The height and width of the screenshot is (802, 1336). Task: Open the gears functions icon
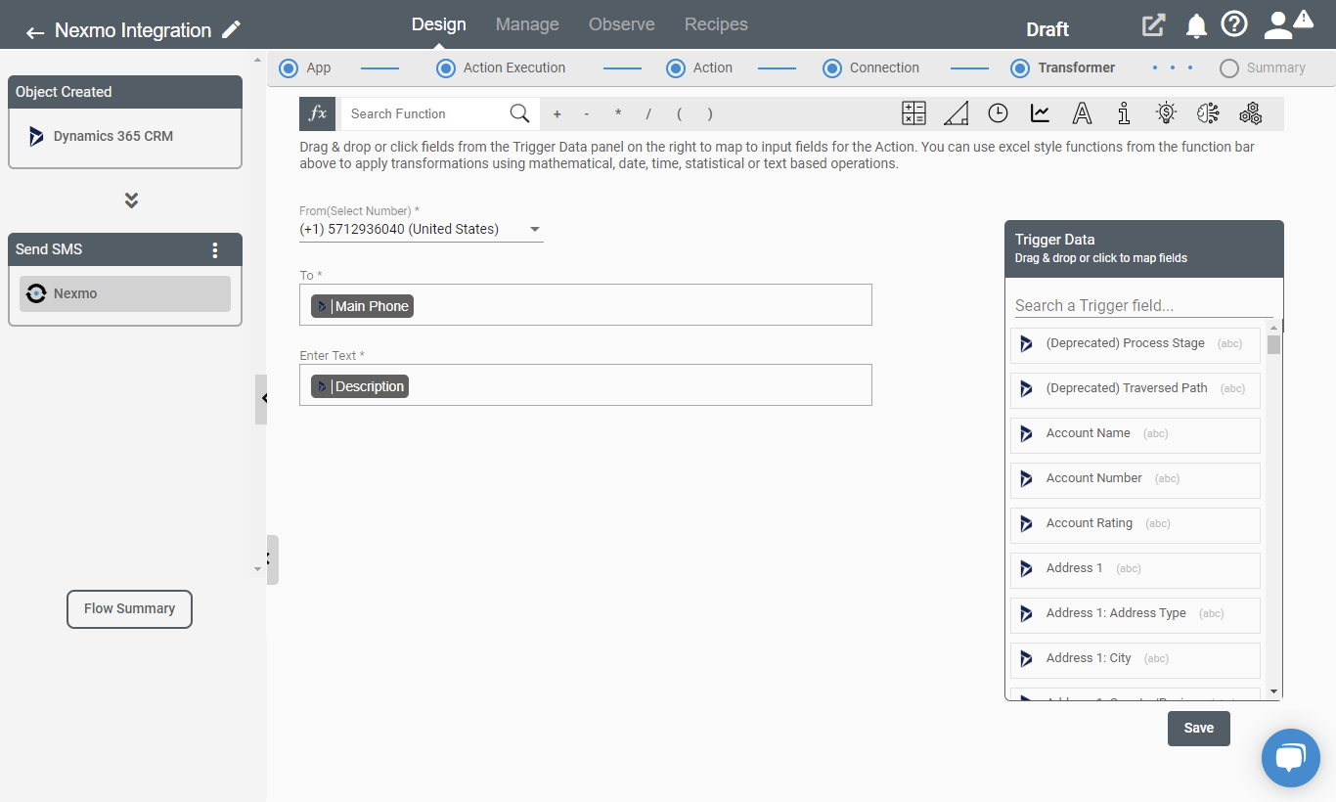click(1250, 113)
